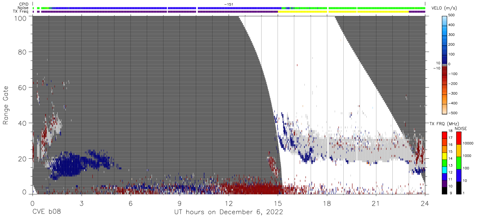Image resolution: width=478 pixels, height=220 pixels.
Task: Click the 60 tick on Range Gate axis
Action: click(22, 87)
